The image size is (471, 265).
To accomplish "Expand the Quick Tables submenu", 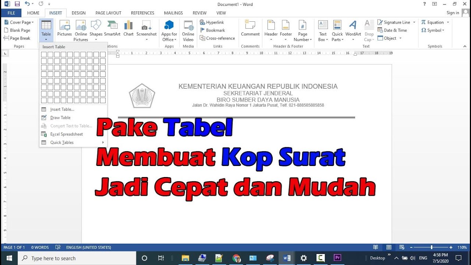I will tap(73, 142).
